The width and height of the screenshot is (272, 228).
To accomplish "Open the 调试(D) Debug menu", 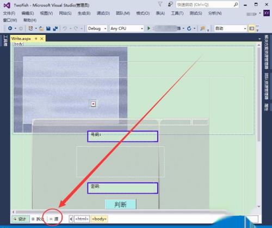I will coord(103,13).
